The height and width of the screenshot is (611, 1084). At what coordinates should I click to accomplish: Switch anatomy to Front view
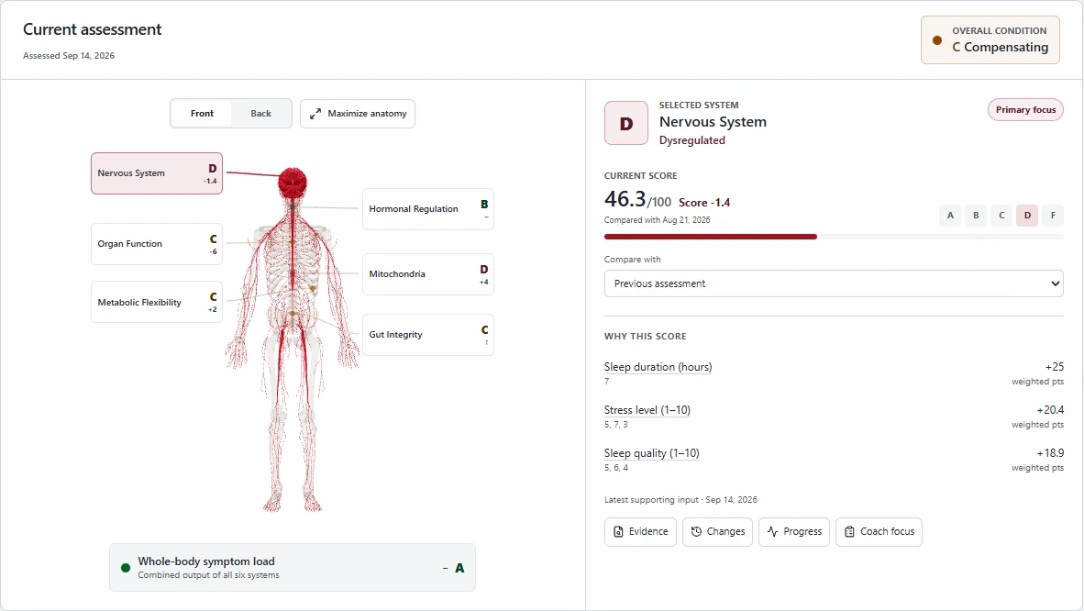click(x=202, y=114)
